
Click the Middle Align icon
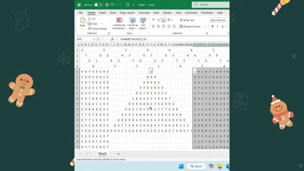[158, 20]
